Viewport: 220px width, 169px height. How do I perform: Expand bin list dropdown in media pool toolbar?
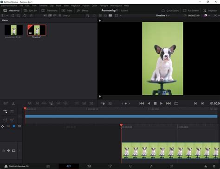7,16
